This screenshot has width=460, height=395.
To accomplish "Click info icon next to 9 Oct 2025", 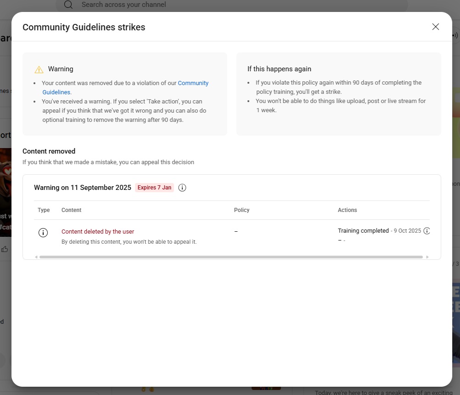I will click(x=426, y=231).
